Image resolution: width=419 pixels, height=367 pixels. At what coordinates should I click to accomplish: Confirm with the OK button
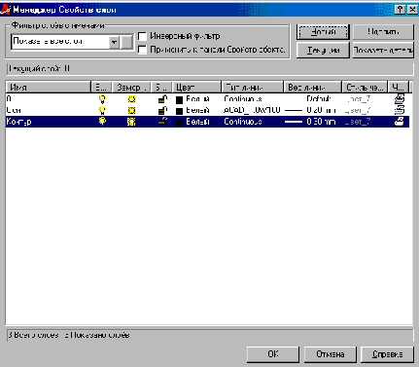[x=273, y=354]
